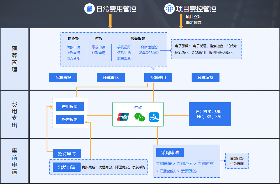This screenshot has height=184, width=280.
Task: Click the 费用报销 button
Action: [x=69, y=106]
